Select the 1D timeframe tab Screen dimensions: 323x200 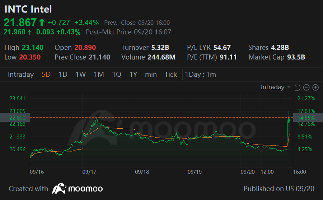(63, 74)
